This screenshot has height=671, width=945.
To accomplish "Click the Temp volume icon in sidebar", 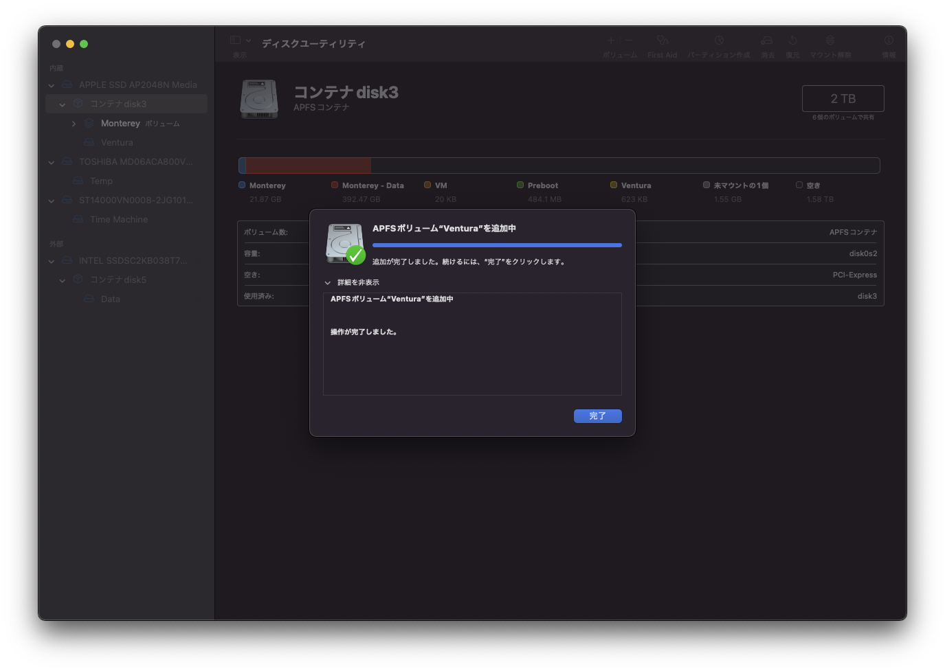I will [78, 181].
